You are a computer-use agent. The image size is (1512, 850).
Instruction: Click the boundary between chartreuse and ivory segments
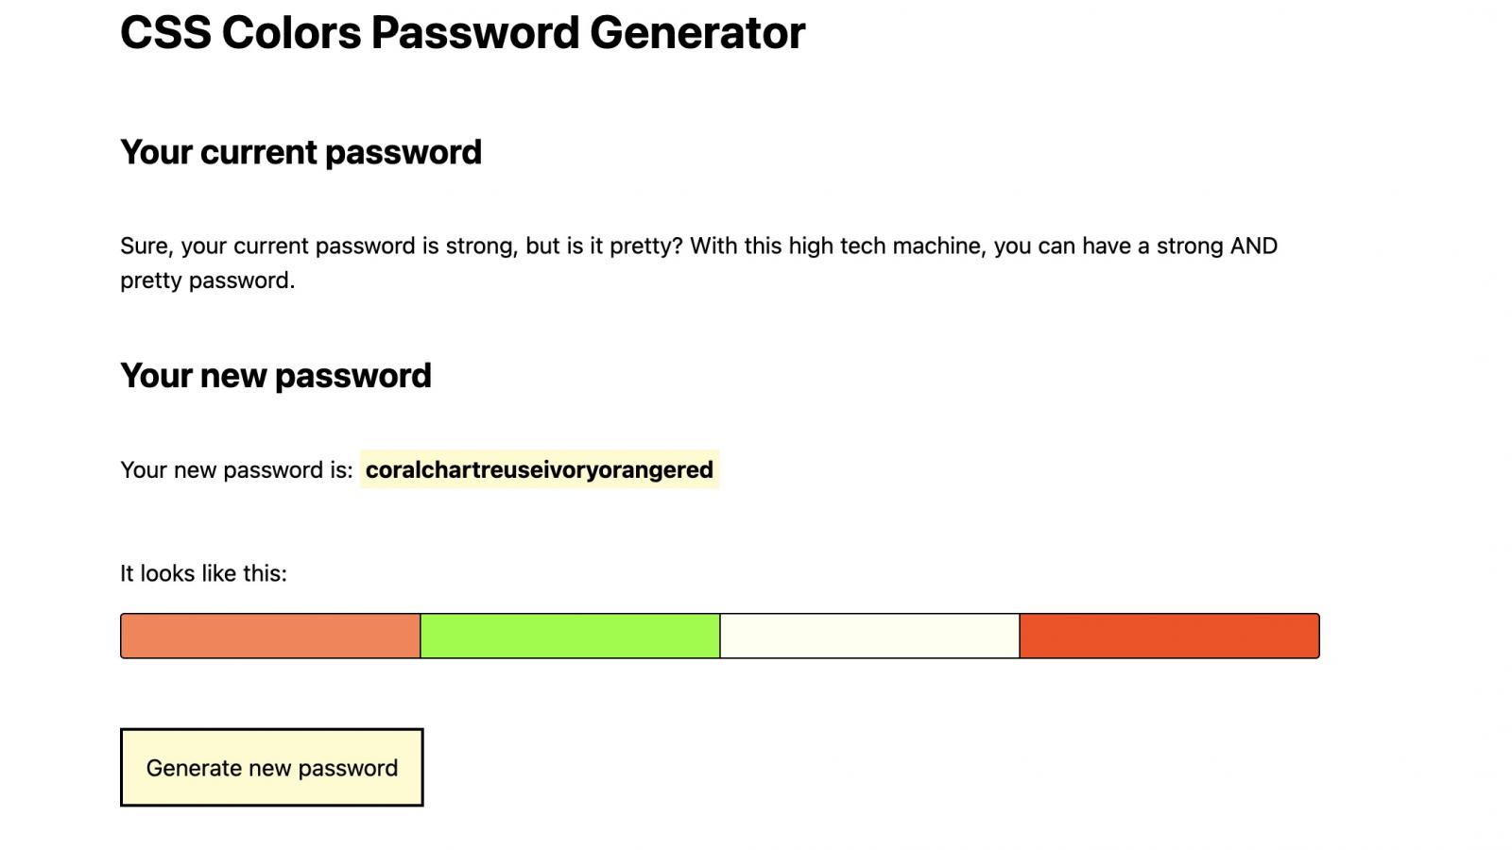click(x=719, y=635)
